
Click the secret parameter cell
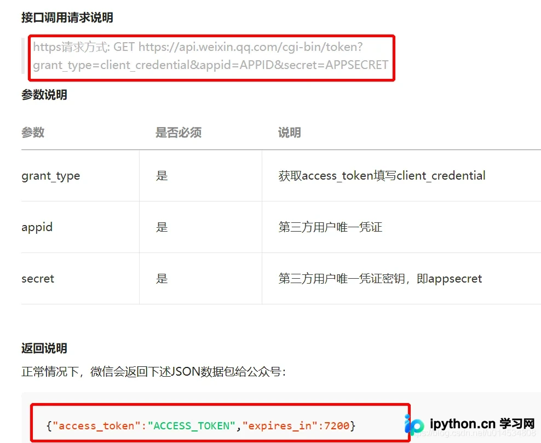tap(38, 278)
